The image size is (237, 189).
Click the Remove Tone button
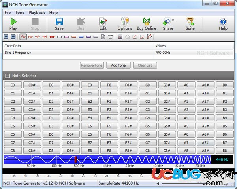[92, 65]
